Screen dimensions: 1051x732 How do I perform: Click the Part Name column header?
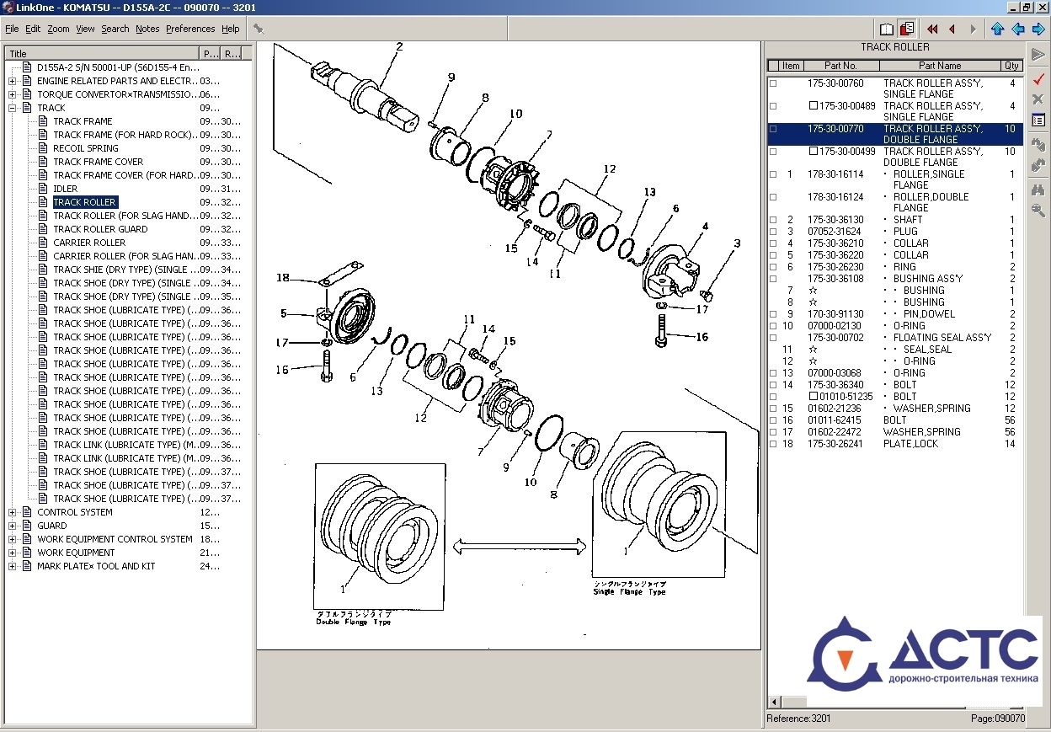tap(939, 66)
